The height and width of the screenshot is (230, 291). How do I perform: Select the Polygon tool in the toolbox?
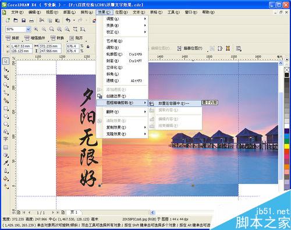pyautogui.click(x=6, y=124)
